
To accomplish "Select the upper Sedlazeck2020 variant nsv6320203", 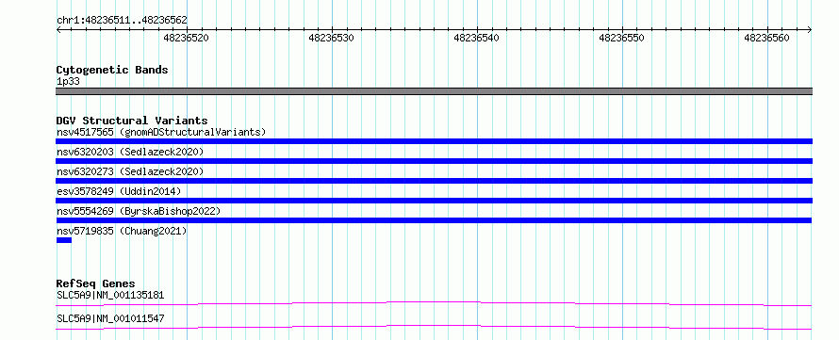I will tap(130, 152).
